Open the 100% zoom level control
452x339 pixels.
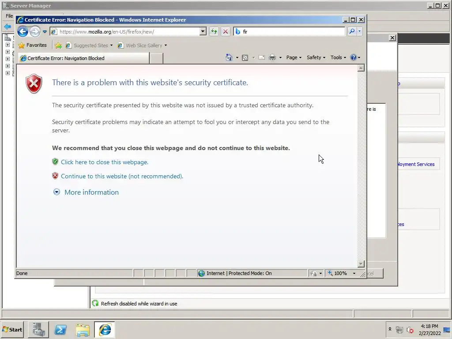click(342, 273)
